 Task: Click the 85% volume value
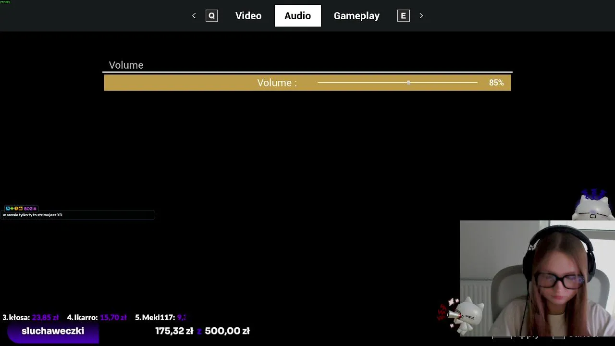496,83
